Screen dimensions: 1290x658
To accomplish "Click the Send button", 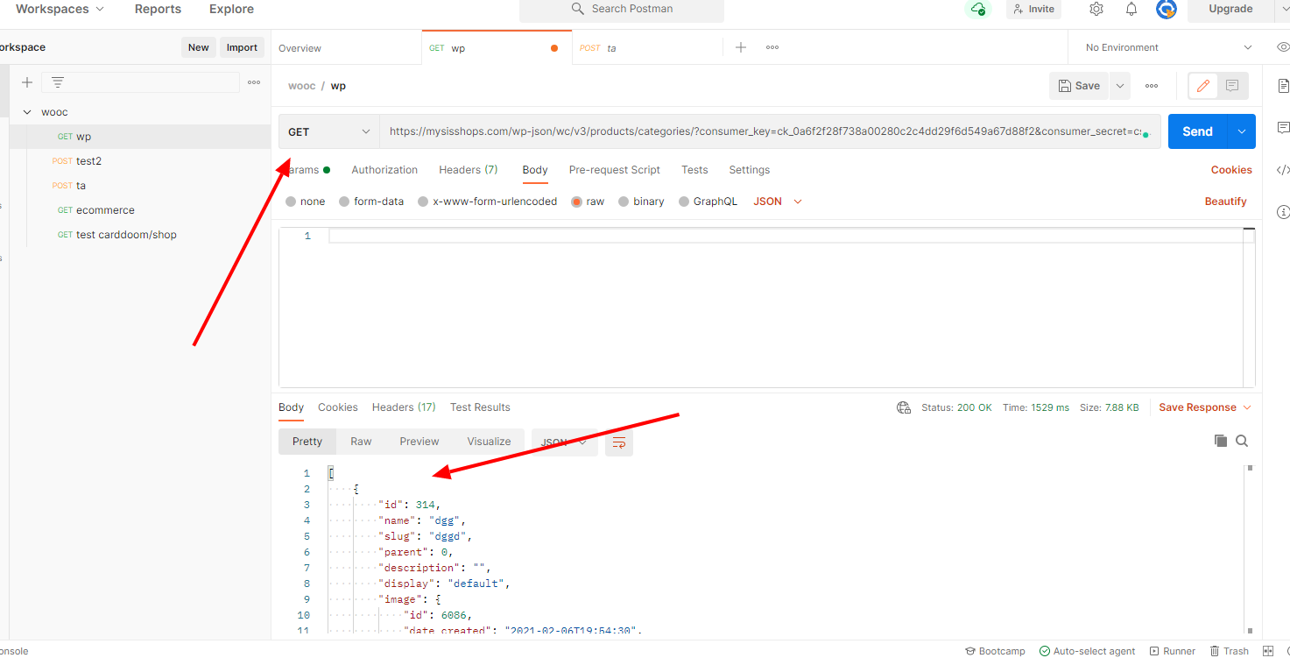I will tap(1198, 131).
